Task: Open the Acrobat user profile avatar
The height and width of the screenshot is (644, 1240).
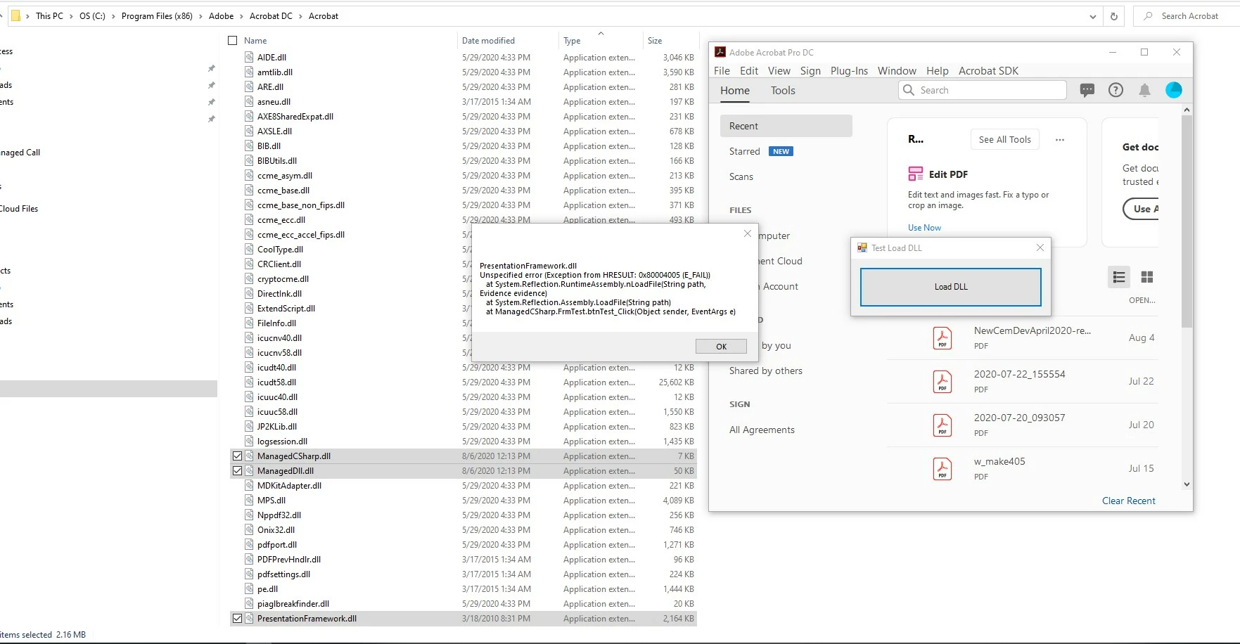Action: coord(1174,90)
